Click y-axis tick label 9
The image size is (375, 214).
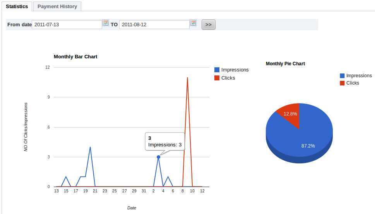click(x=48, y=97)
